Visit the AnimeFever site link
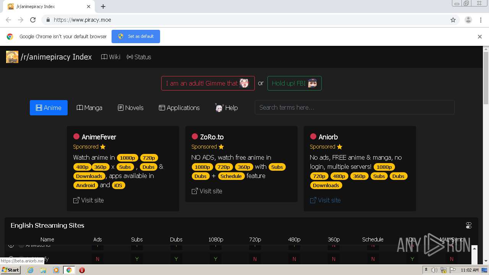 tap(88, 200)
